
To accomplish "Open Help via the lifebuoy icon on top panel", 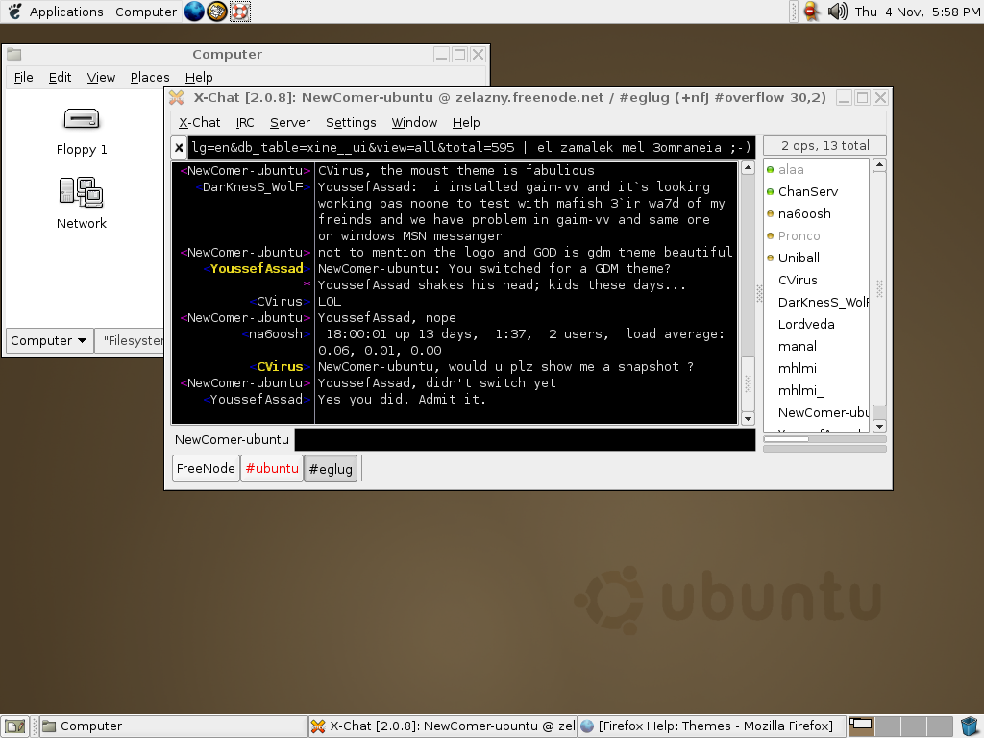I will [240, 12].
